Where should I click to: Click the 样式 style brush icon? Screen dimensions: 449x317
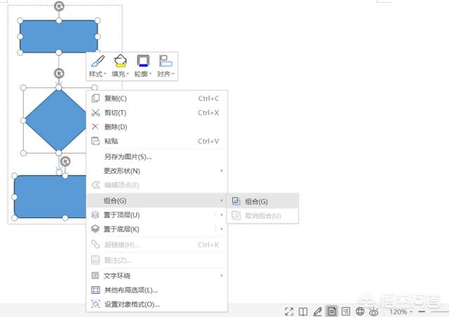(x=98, y=62)
